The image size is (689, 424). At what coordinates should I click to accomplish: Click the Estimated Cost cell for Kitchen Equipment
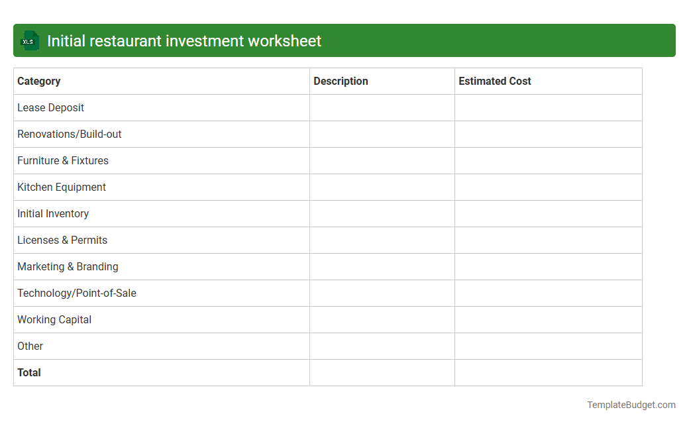pos(548,187)
